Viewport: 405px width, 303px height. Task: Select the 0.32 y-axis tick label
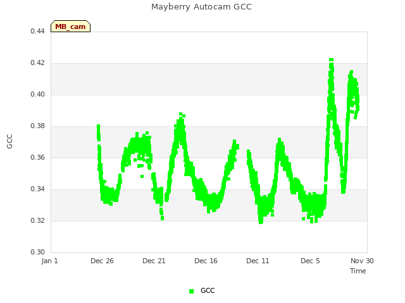pyautogui.click(x=37, y=220)
